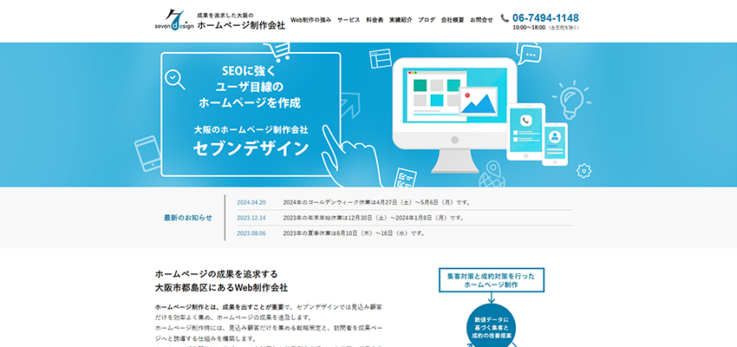Click the landscape picture icon on monitor
The height and width of the screenshot is (347, 737).
pyautogui.click(x=479, y=101)
